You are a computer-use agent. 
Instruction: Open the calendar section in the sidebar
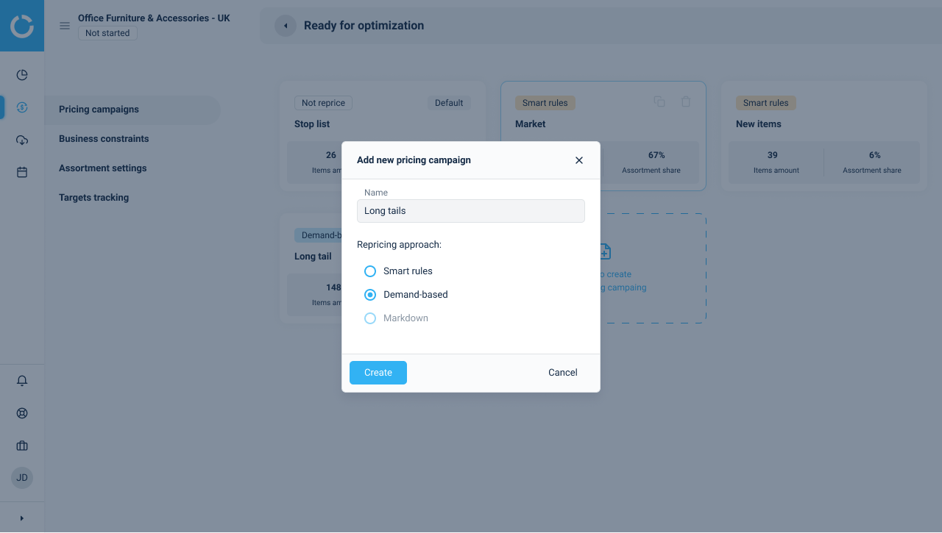[22, 172]
